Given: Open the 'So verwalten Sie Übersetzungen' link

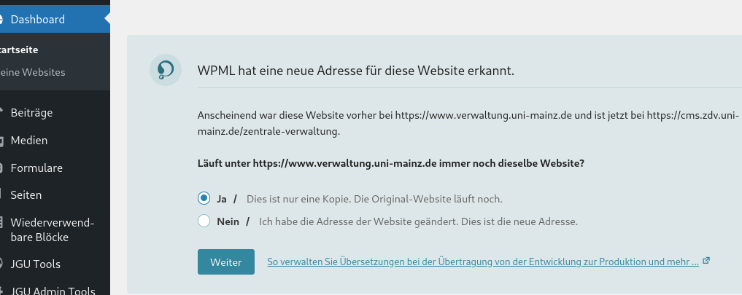Looking at the screenshot, I should coord(483,261).
